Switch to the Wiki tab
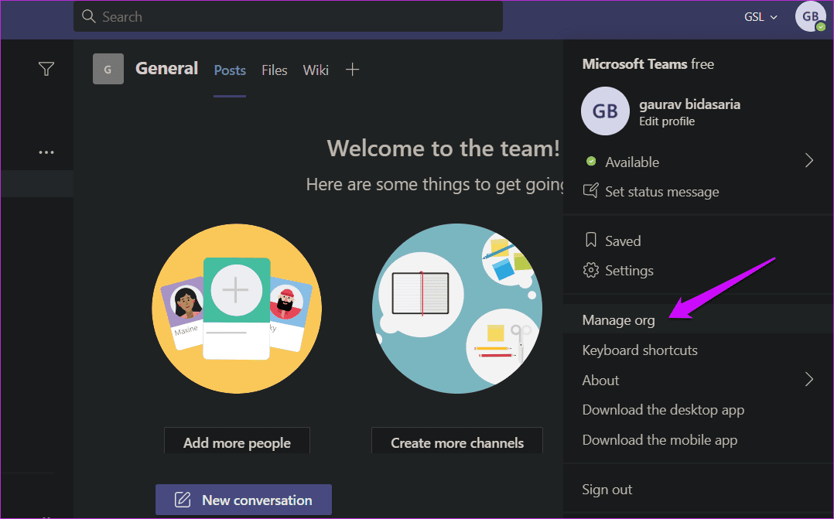The height and width of the screenshot is (519, 834). point(316,70)
